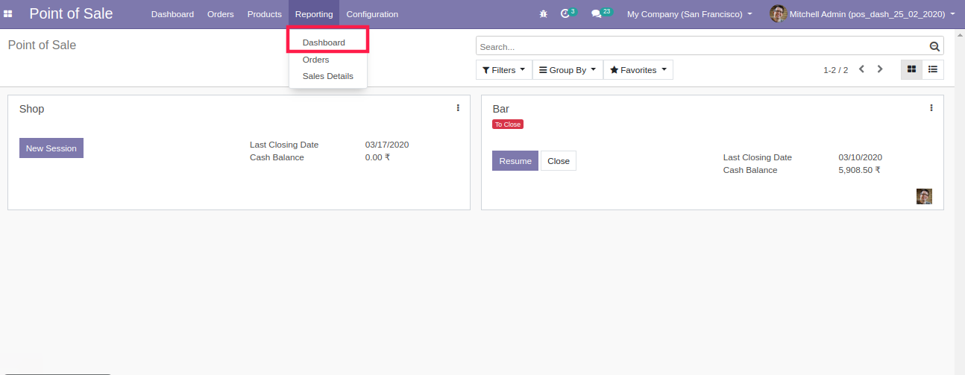Open the Filters dropdown
This screenshot has height=375, width=965.
[503, 70]
